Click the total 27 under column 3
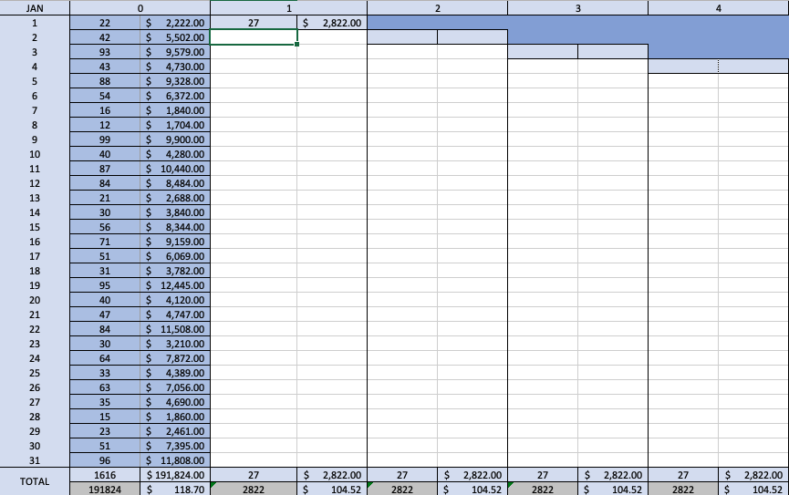This screenshot has height=495, width=789. tap(543, 475)
